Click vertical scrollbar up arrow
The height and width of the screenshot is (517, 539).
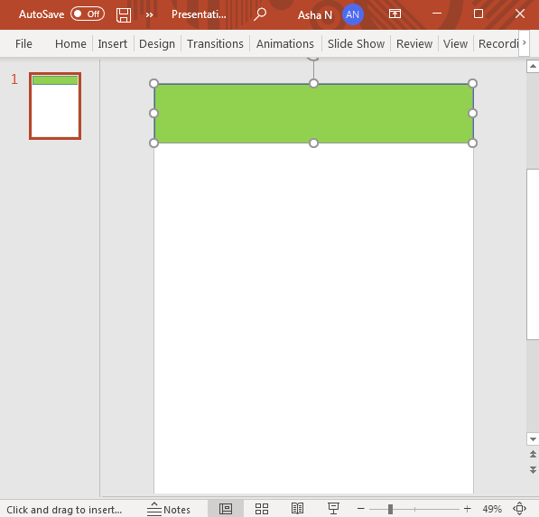point(533,66)
